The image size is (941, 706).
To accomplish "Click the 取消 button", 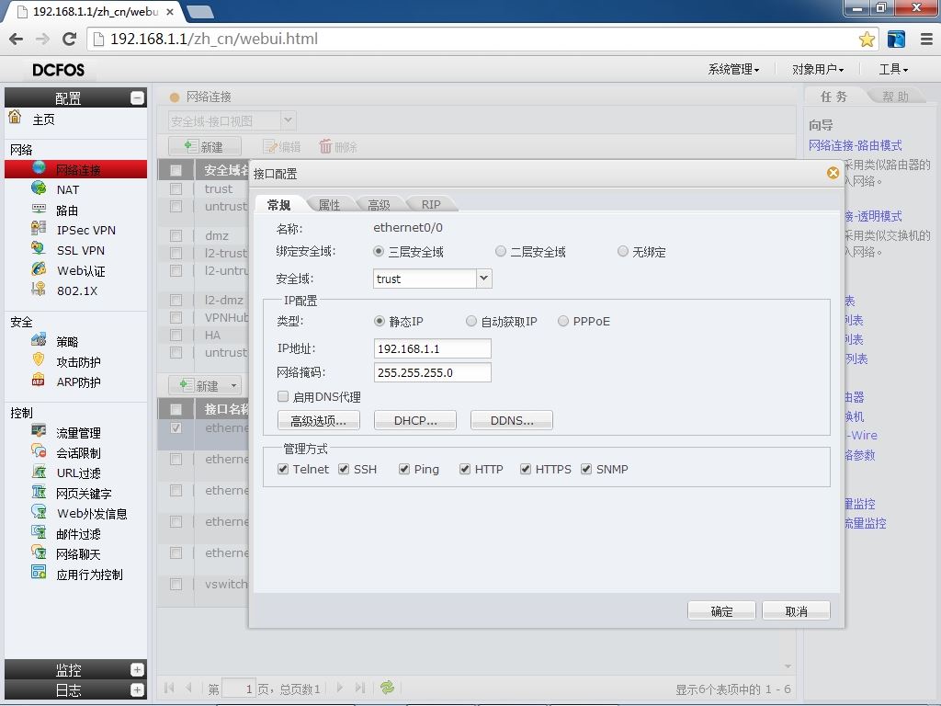I will pos(796,610).
